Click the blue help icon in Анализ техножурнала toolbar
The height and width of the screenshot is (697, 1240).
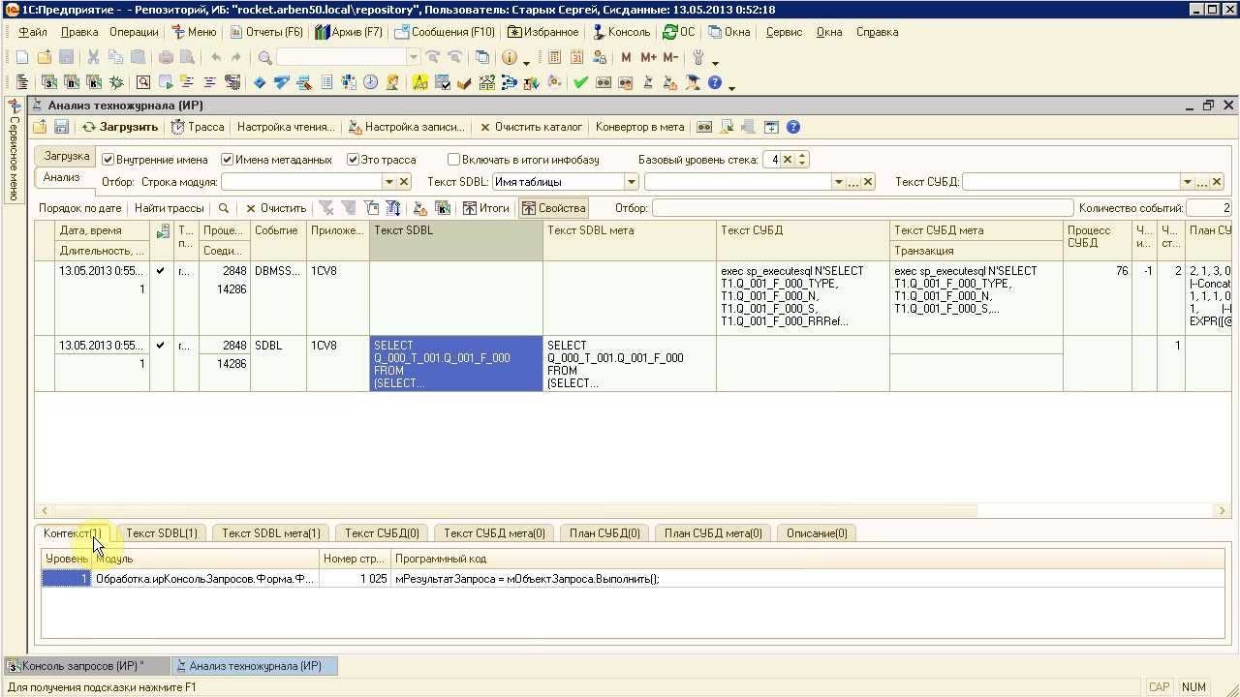(x=793, y=127)
